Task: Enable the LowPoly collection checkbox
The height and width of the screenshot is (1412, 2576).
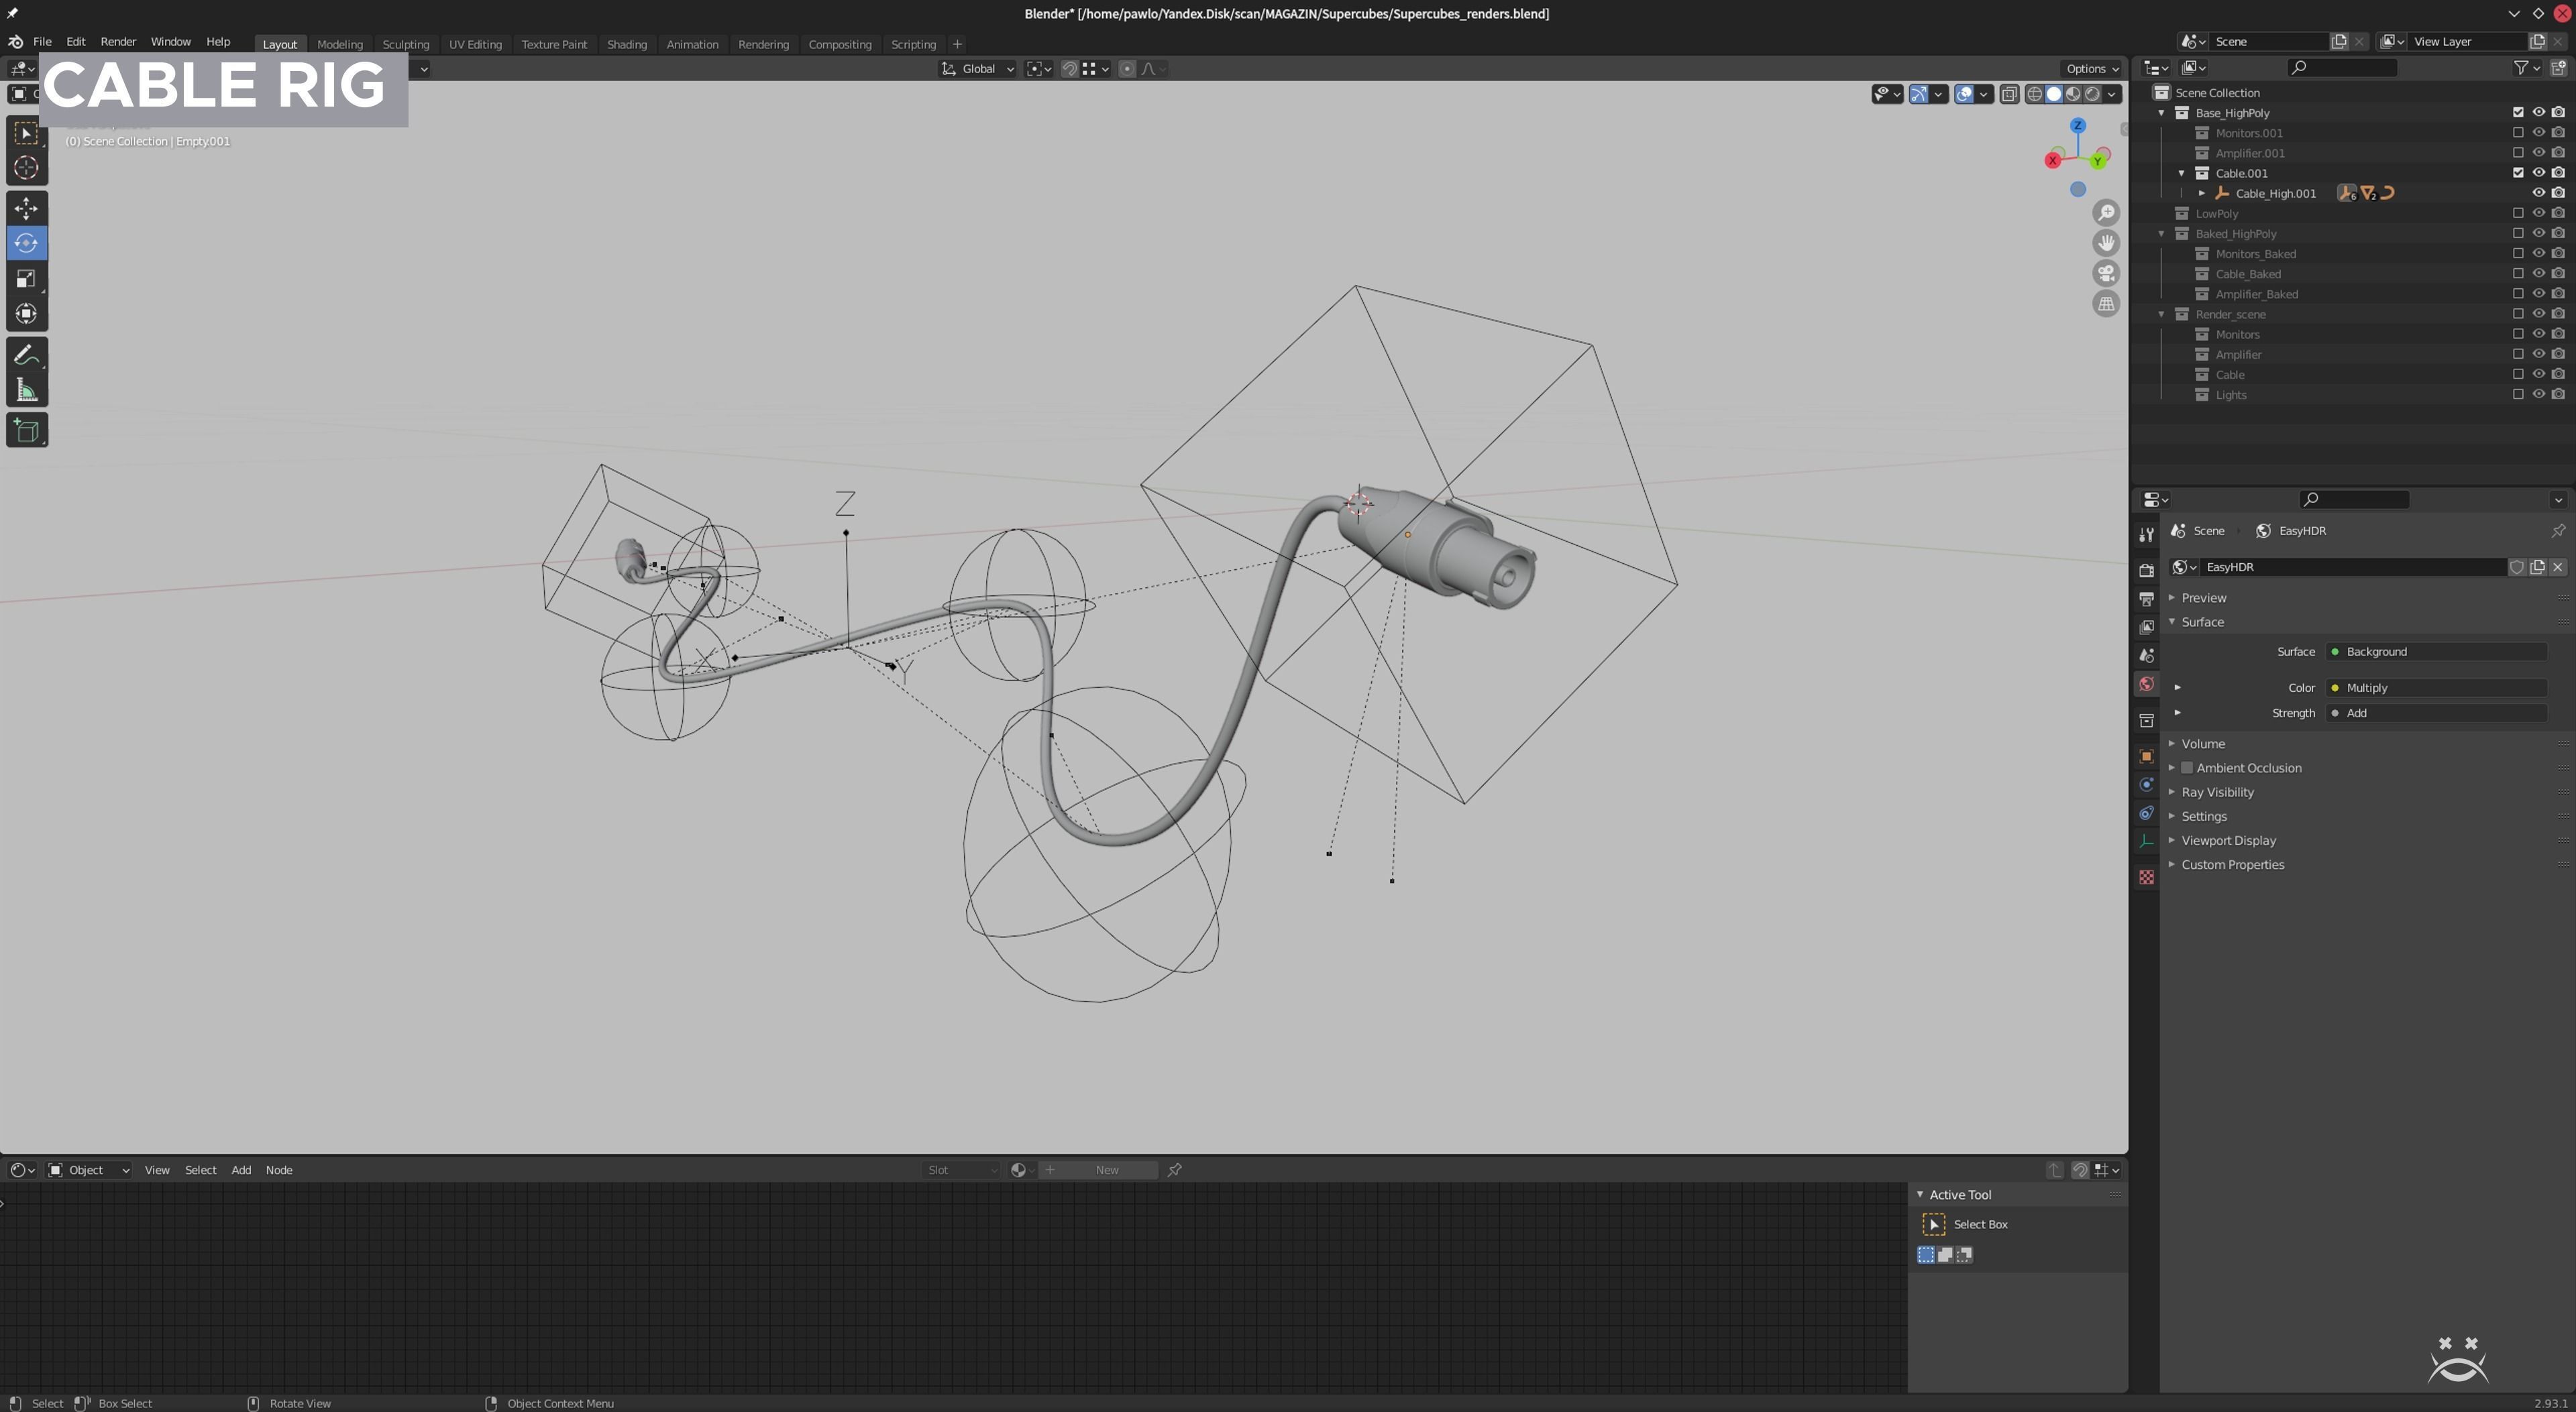Action: [x=2517, y=214]
